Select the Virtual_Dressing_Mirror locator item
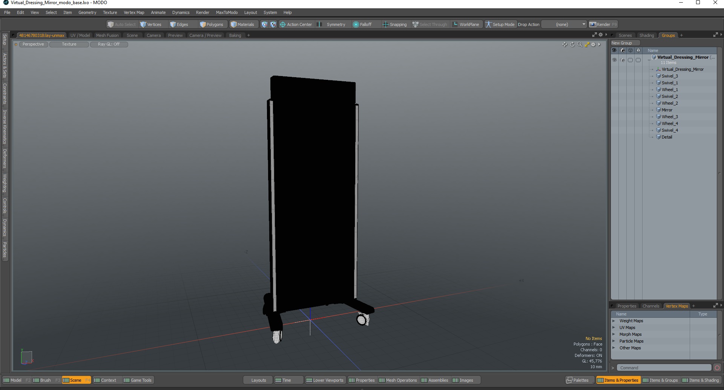 tap(682, 69)
